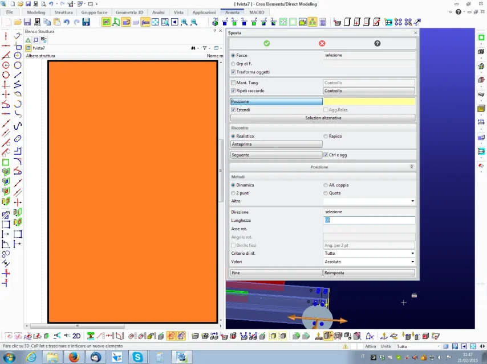This screenshot has width=487, height=364.
Task: Select the Rapido radio button
Action: tap(326, 136)
